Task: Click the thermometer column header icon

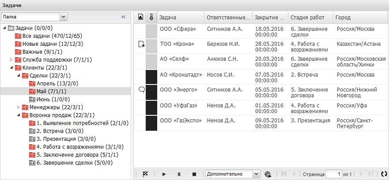Action: coord(151,18)
